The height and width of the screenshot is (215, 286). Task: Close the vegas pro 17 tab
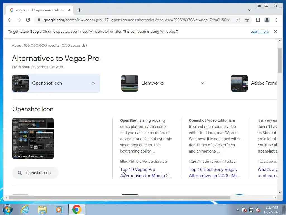[69, 10]
